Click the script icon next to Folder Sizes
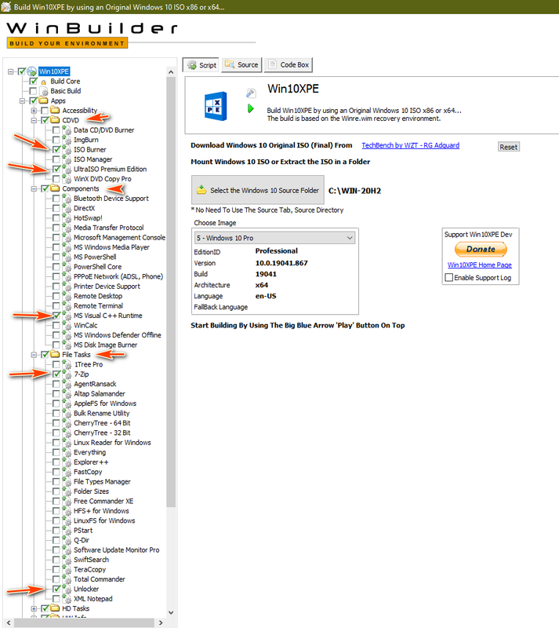This screenshot has width=559, height=628. click(67, 491)
